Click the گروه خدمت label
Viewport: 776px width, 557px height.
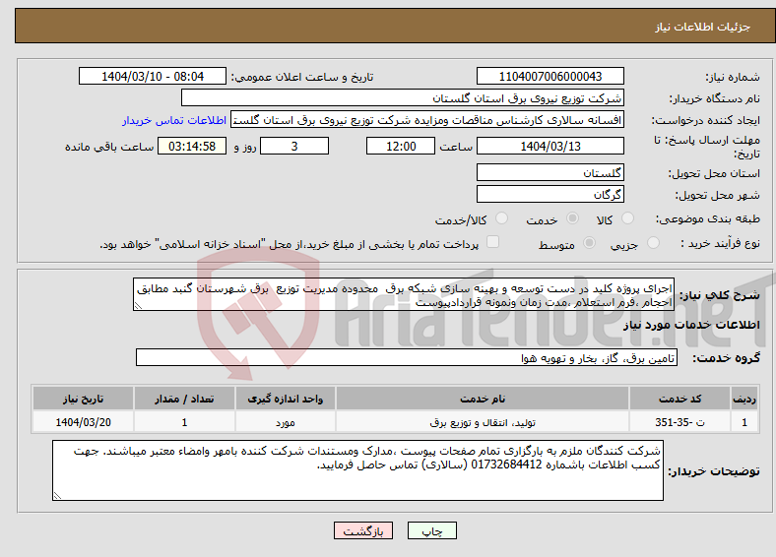tap(726, 358)
